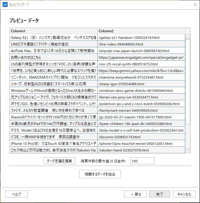
Task: Select the Column1 header
Action: [x=53, y=31]
